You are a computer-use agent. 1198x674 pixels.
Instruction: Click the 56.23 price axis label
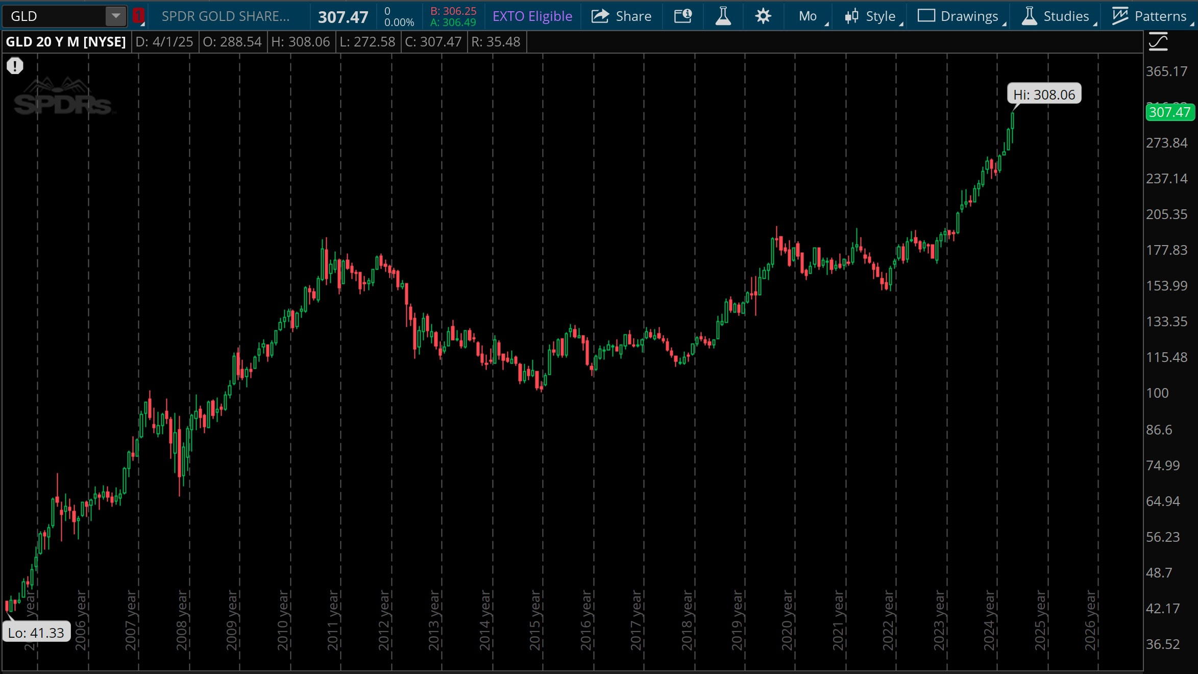coord(1163,537)
